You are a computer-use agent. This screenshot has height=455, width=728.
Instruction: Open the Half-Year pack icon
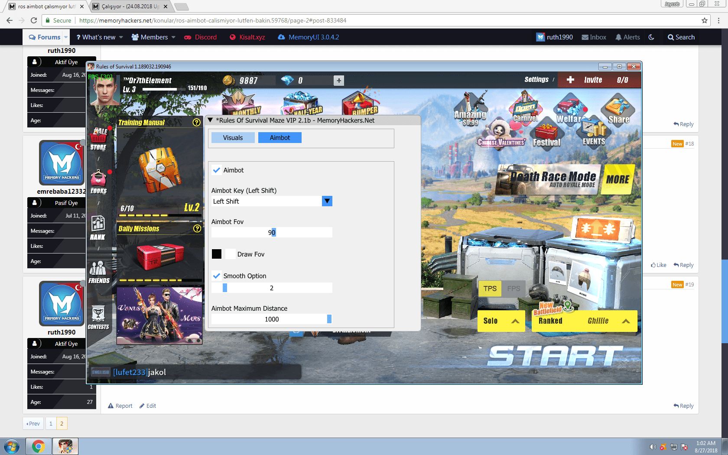tap(303, 104)
